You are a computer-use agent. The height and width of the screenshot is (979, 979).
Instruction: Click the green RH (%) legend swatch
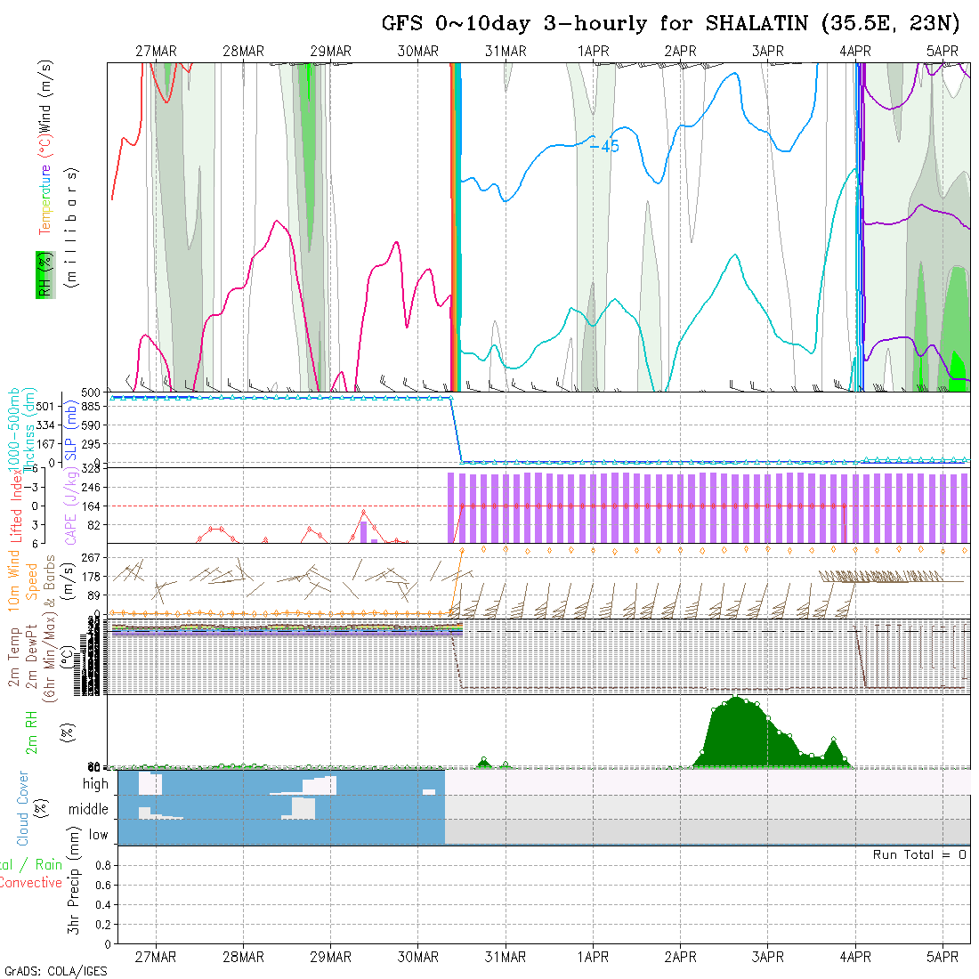coord(42,276)
